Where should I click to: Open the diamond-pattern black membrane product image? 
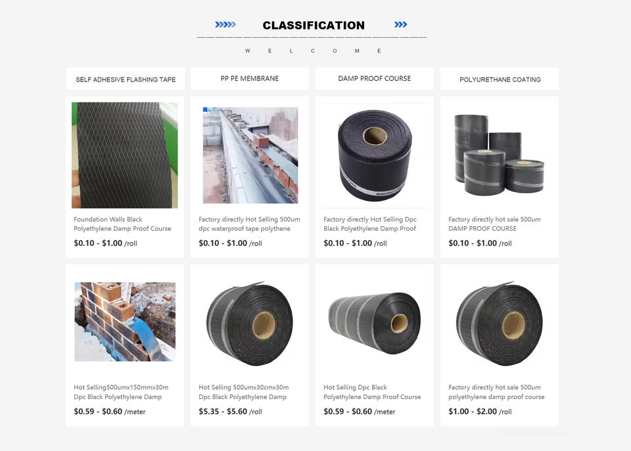(125, 155)
